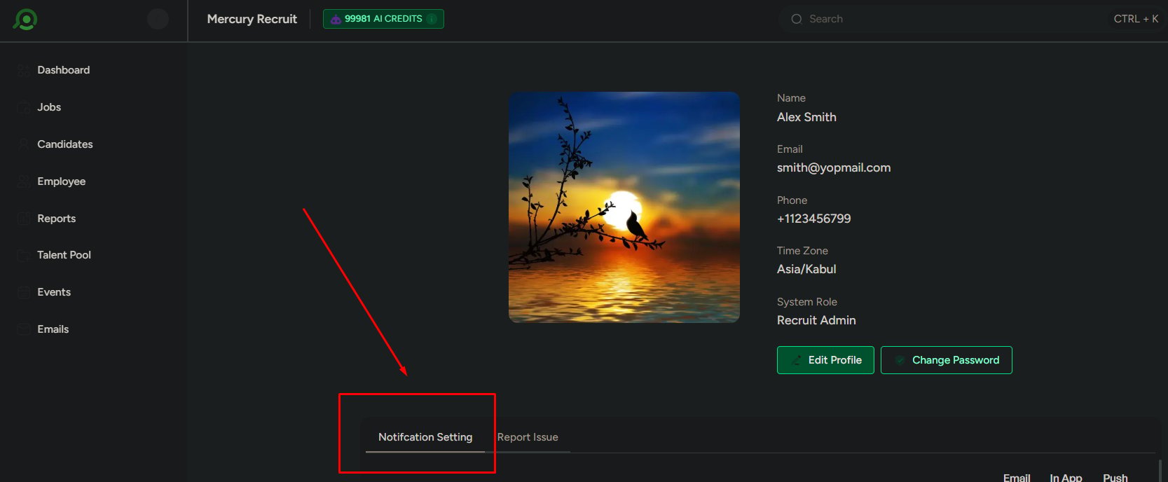This screenshot has width=1168, height=482.
Task: Open the Reports section from sidebar
Action: pyautogui.click(x=56, y=219)
